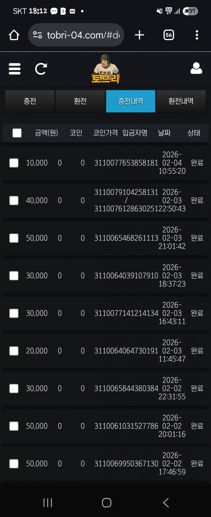Open the user profile icon
The height and width of the screenshot is (517, 211).
click(196, 68)
